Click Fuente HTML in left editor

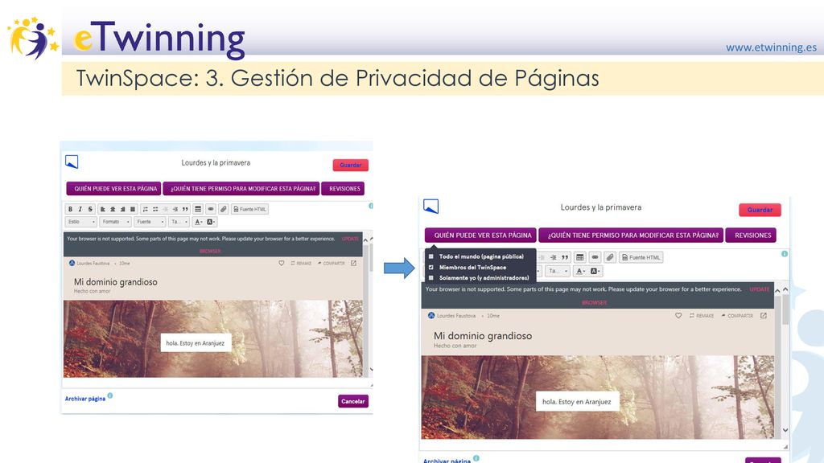coord(249,209)
